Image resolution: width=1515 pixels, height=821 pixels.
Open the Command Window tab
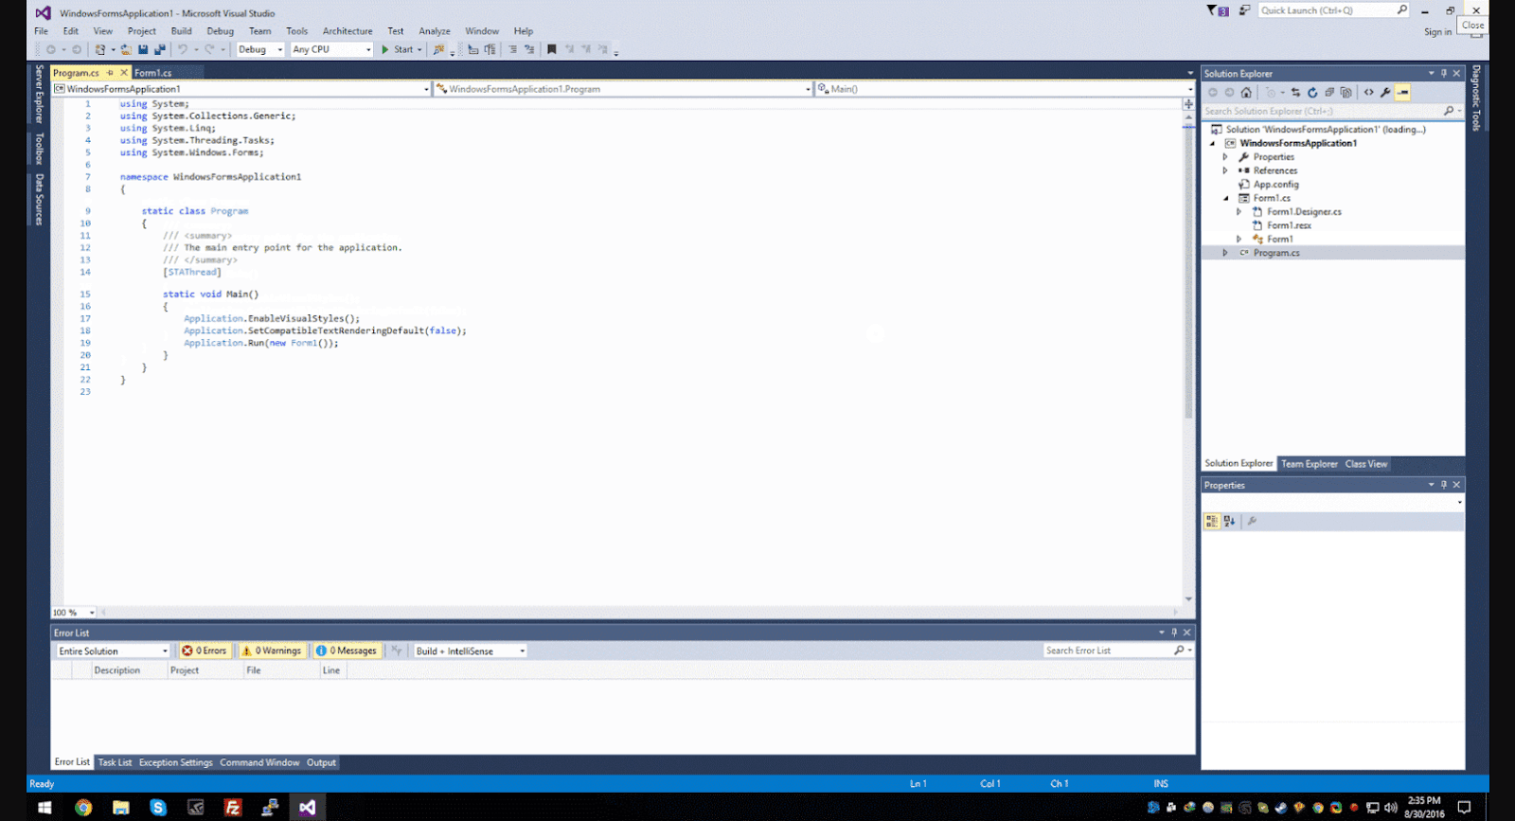click(x=259, y=762)
